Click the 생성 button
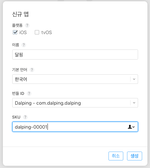The image size is (150, 168). 135,156
